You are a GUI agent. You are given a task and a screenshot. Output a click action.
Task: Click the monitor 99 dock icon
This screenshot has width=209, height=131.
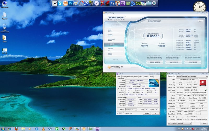pos(91,3)
